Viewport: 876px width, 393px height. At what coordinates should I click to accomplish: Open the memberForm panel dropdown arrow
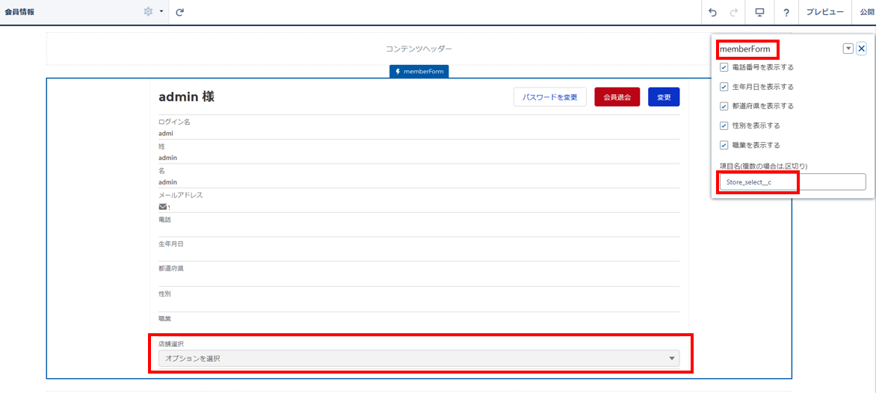point(848,49)
